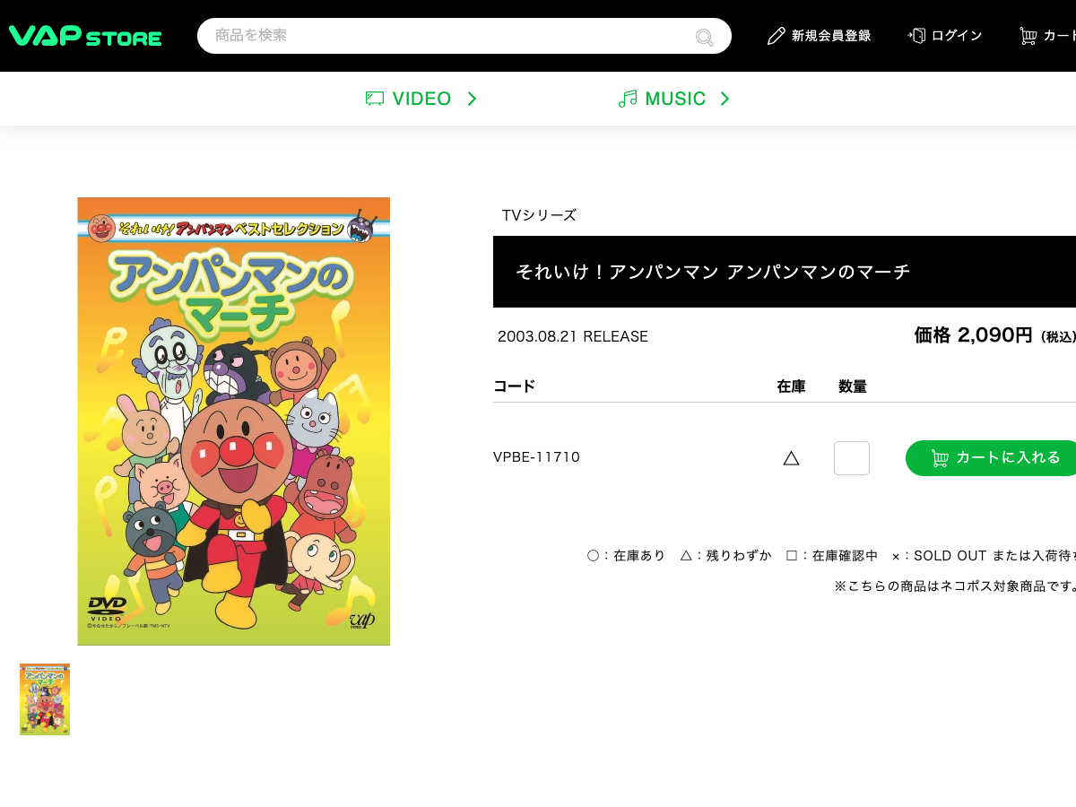Click the product code VPBE-11710
The height and width of the screenshot is (807, 1076).
tap(536, 457)
